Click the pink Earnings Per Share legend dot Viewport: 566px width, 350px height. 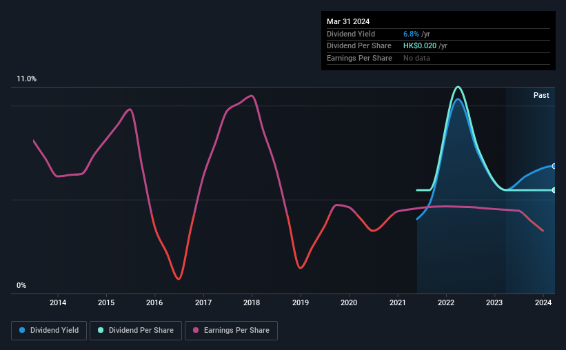[196, 331]
